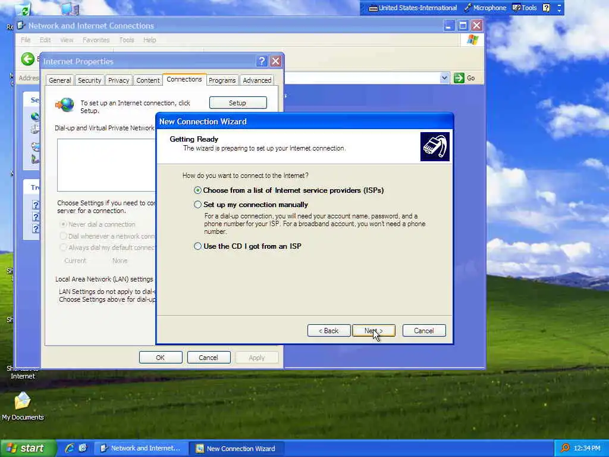Select the Connections tab
Image resolution: width=609 pixels, height=457 pixels.
(x=184, y=79)
